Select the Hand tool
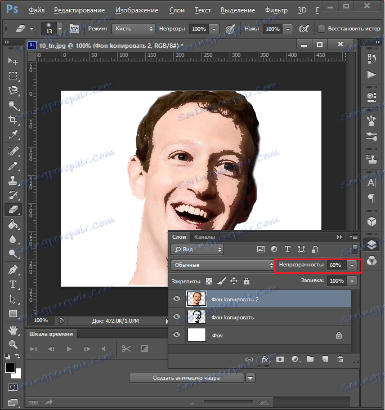Viewport: 385px width, 410px height. pos(13,330)
